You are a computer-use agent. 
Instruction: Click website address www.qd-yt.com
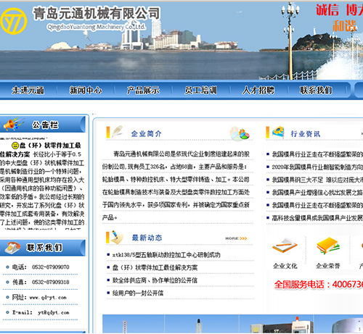48,298
